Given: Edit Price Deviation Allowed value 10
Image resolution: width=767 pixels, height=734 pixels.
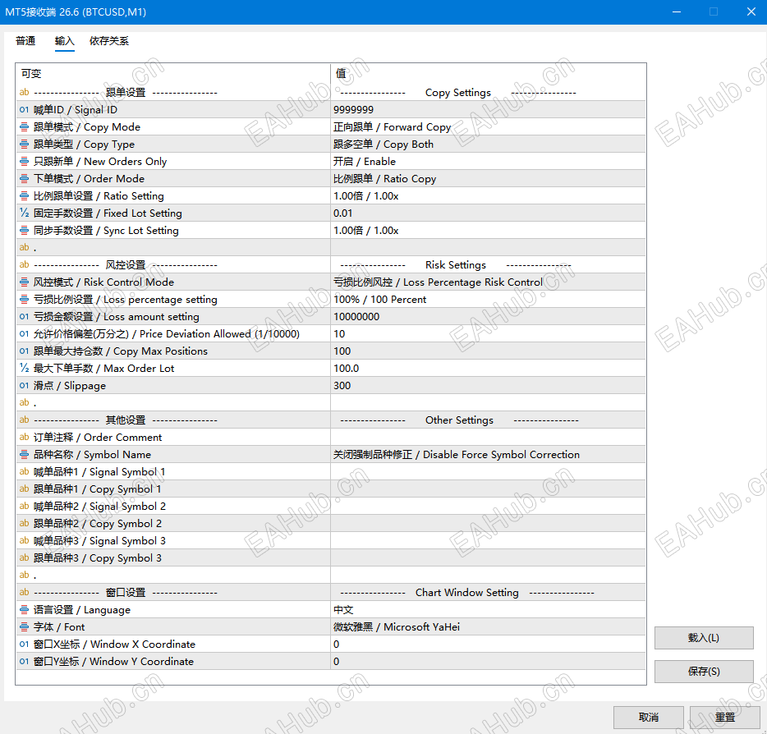Looking at the screenshot, I should 488,333.
